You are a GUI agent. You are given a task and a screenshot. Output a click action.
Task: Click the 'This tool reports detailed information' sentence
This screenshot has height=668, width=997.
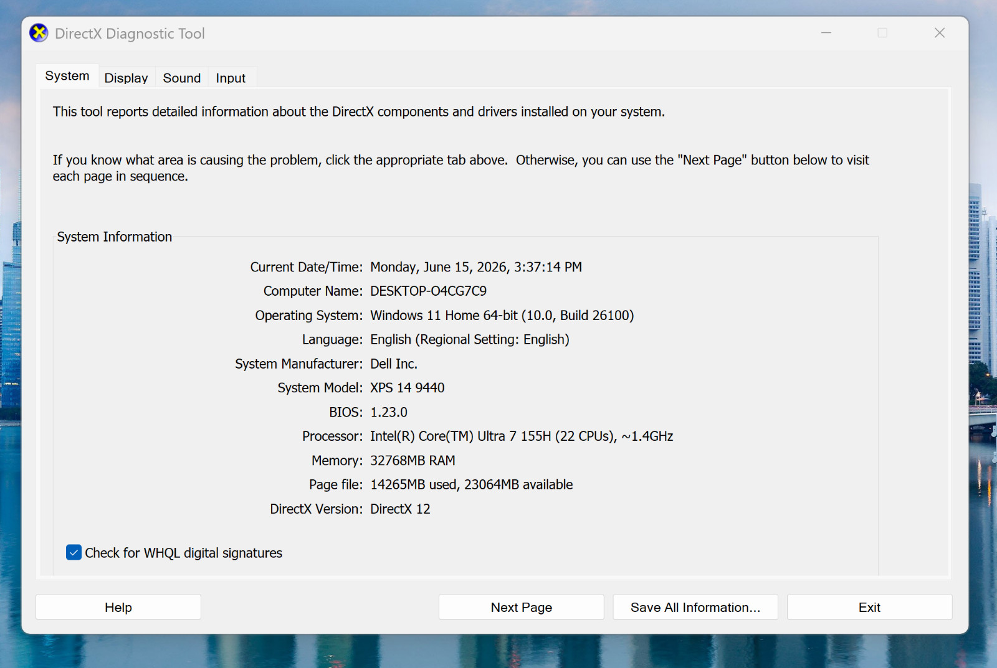[359, 111]
